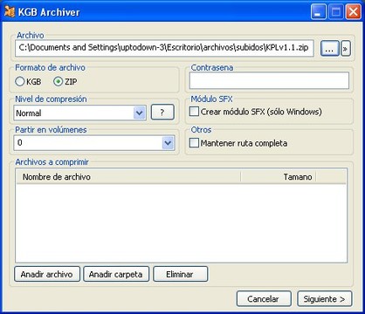Enable Crear módulo SFX checkbox

(x=194, y=112)
